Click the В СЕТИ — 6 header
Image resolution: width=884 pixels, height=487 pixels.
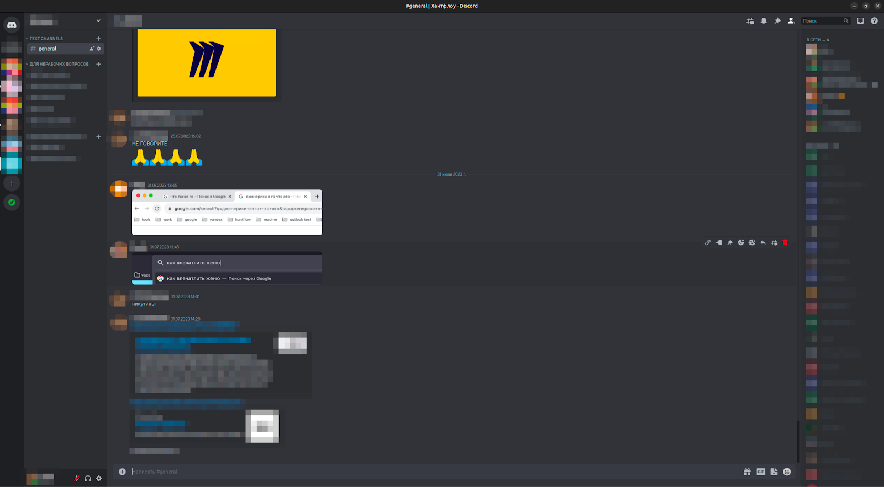818,40
